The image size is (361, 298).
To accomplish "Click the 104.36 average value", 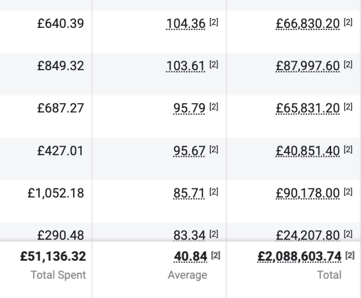I will (186, 24).
